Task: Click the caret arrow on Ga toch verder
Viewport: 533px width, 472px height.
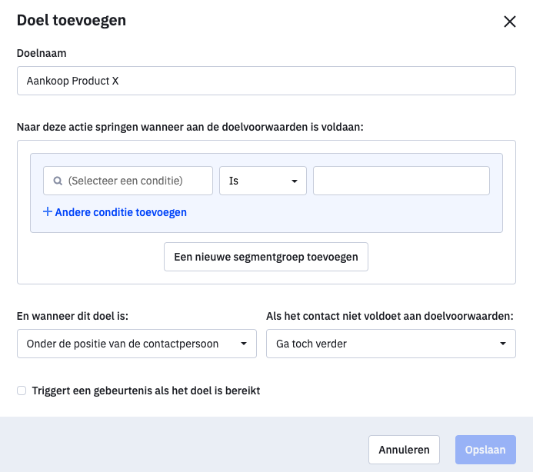Action: coord(503,344)
